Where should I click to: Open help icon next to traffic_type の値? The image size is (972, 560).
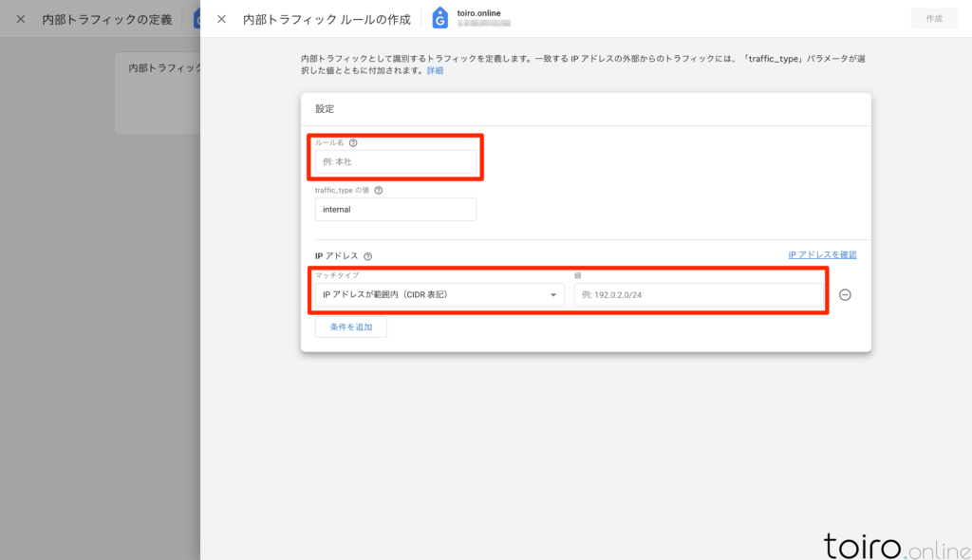pyautogui.click(x=379, y=190)
